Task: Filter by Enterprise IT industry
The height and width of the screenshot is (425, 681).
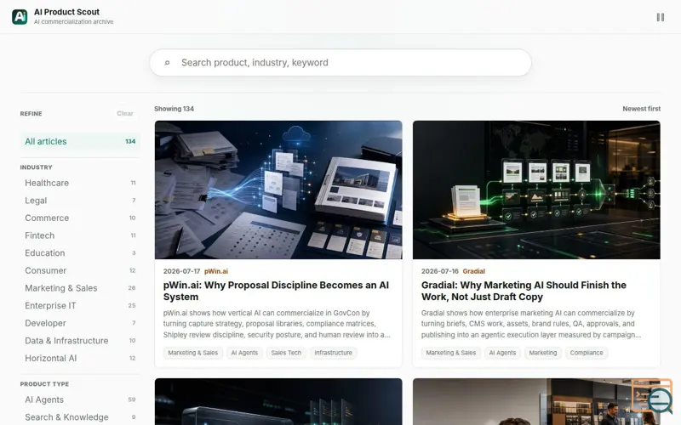Action: (x=80, y=305)
